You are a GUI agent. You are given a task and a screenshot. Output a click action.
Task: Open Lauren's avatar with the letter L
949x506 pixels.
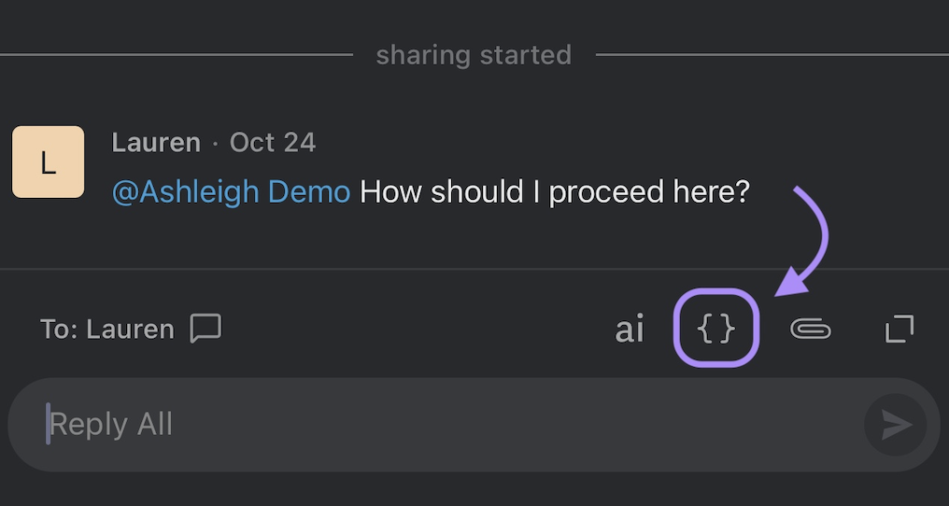click(49, 162)
